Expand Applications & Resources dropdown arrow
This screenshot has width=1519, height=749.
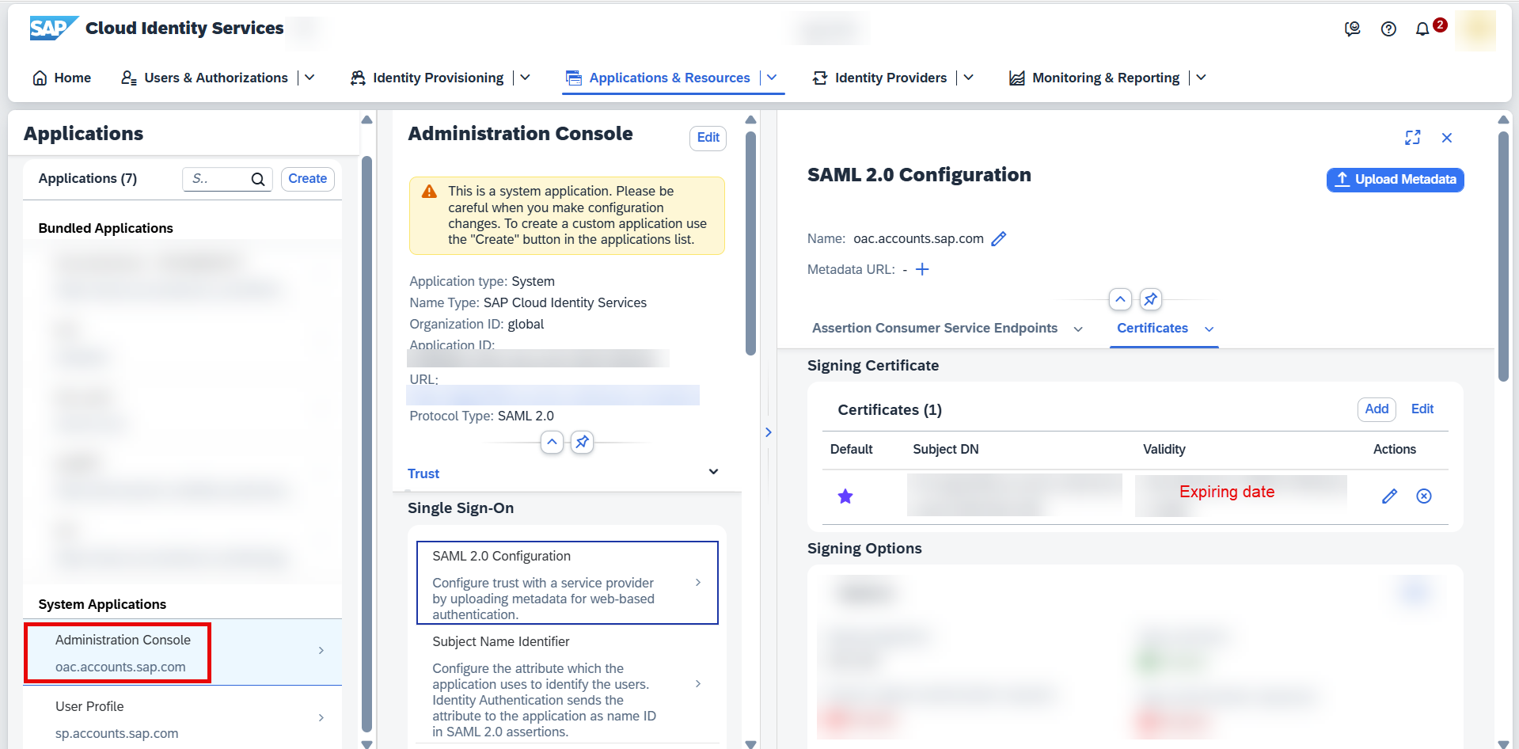[x=772, y=78]
